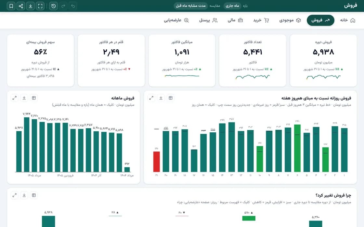Click the فروش ماهانه chart title
The height and width of the screenshot is (227, 364).
pyautogui.click(x=123, y=98)
